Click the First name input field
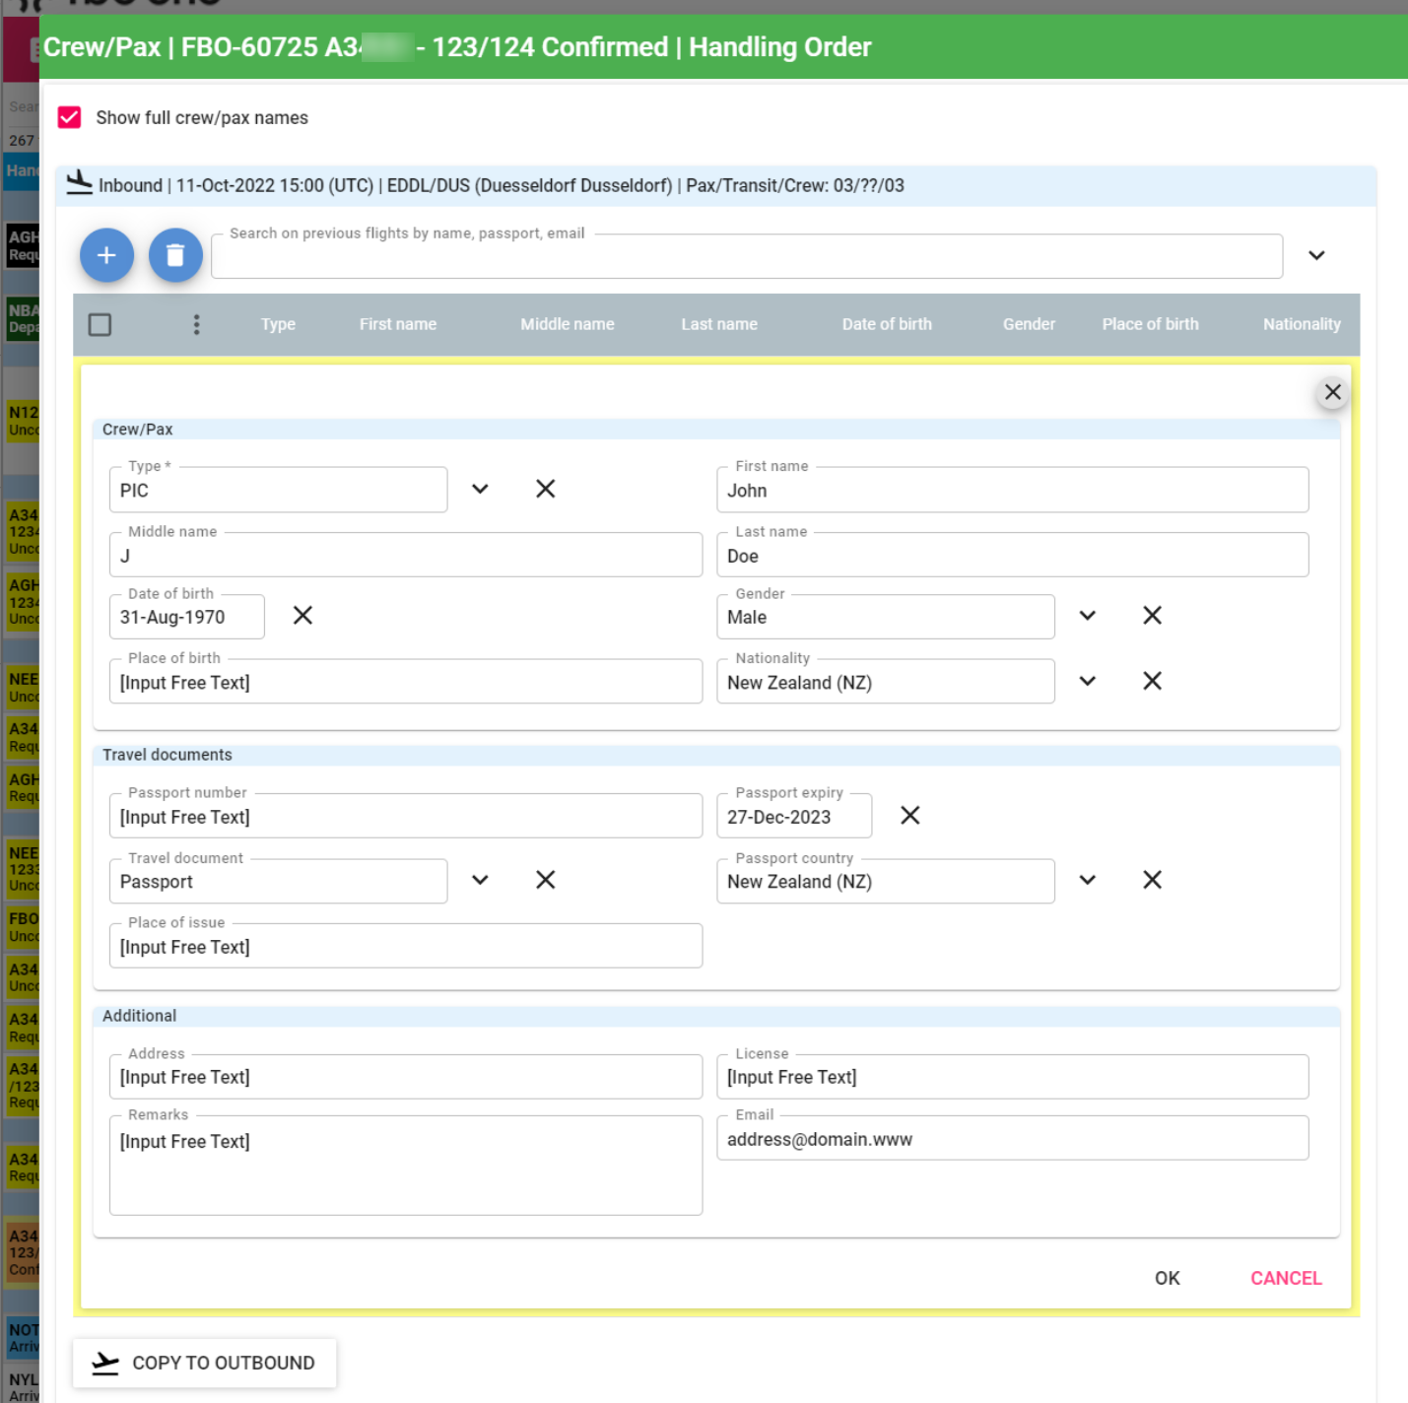1408x1403 pixels. pyautogui.click(x=1012, y=490)
